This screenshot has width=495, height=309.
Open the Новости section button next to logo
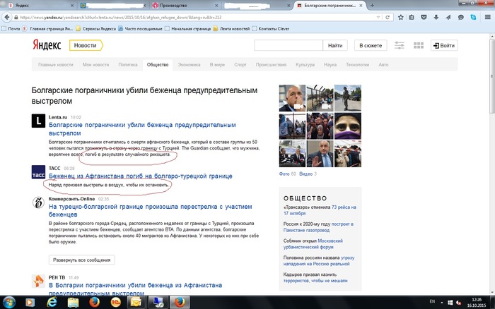tap(86, 45)
